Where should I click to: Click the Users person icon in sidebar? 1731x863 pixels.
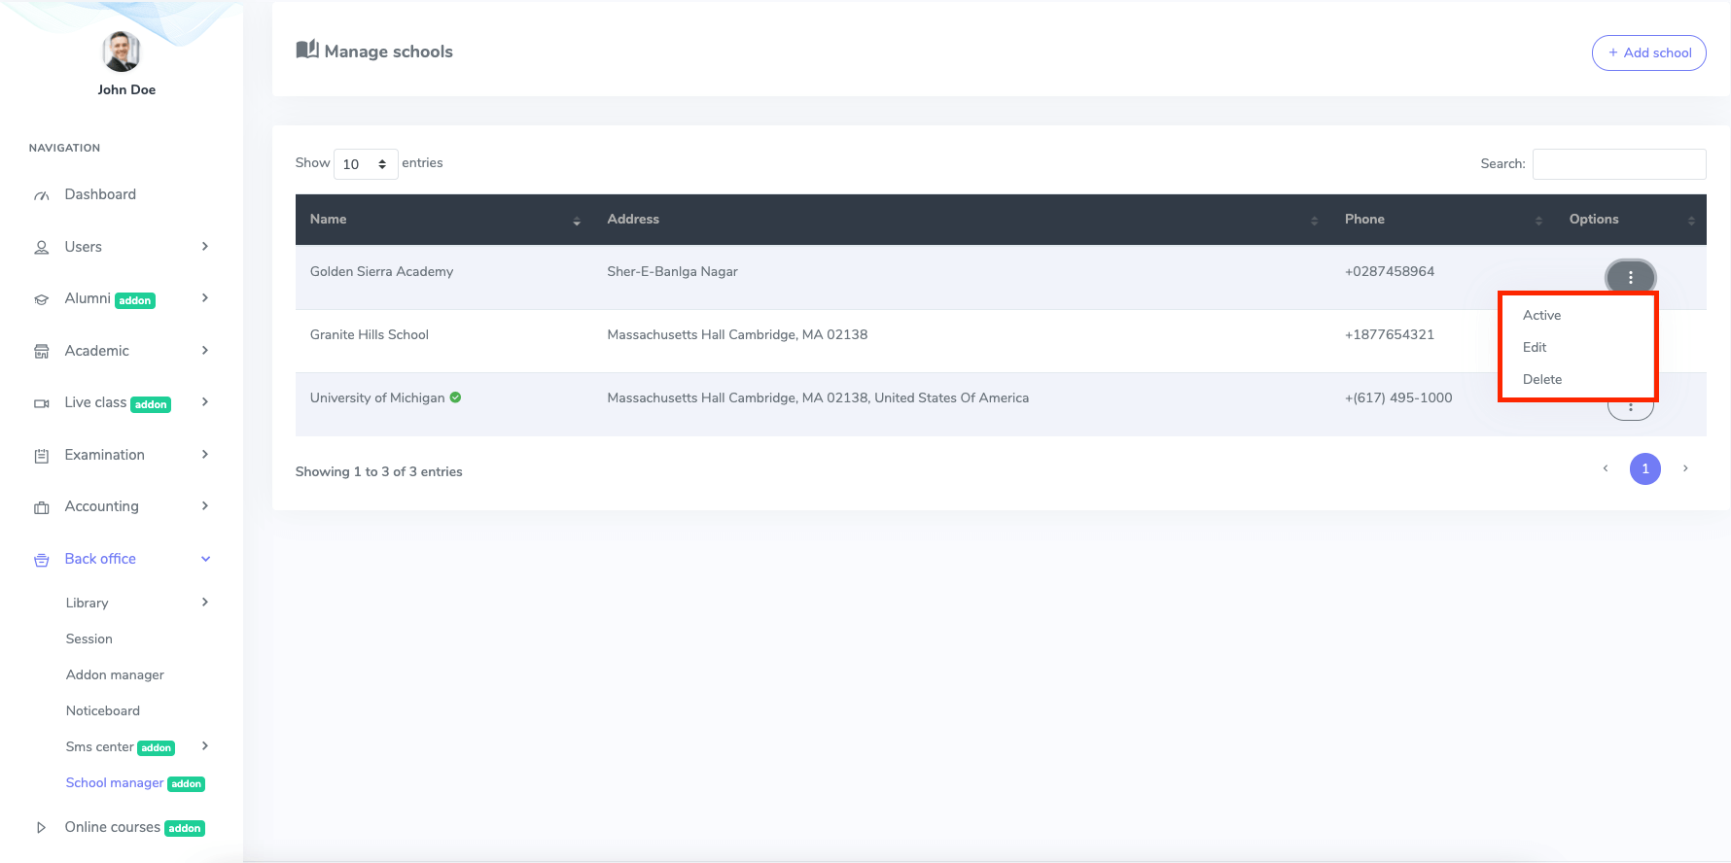point(41,248)
